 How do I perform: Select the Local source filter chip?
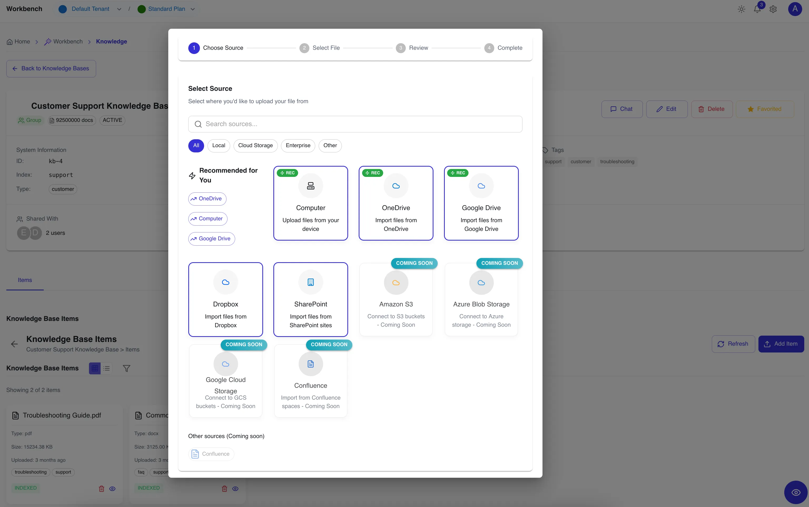tap(219, 146)
